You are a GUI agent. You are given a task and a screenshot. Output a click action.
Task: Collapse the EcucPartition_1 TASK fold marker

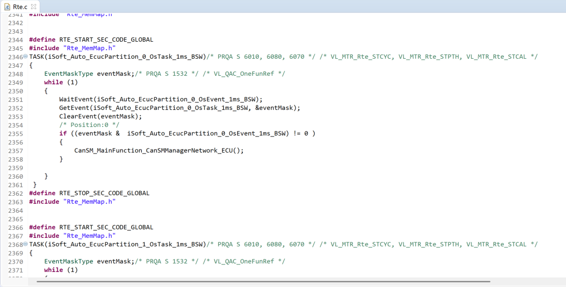[26, 244]
